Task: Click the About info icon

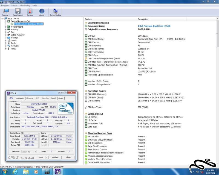Action: (x=42, y=12)
